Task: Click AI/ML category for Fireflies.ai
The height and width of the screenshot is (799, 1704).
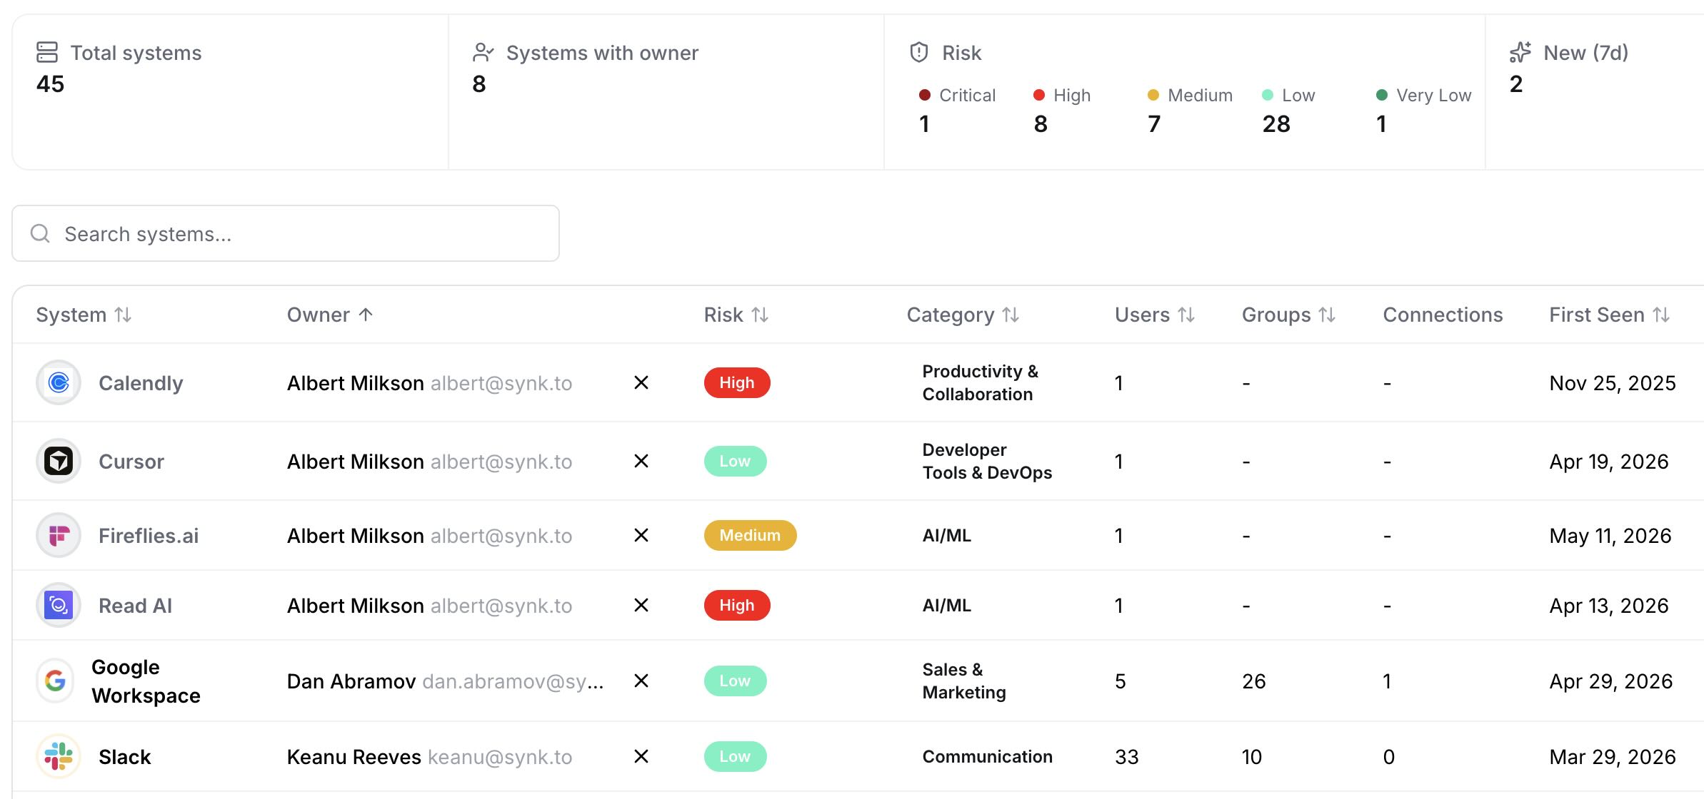Action: (x=946, y=535)
